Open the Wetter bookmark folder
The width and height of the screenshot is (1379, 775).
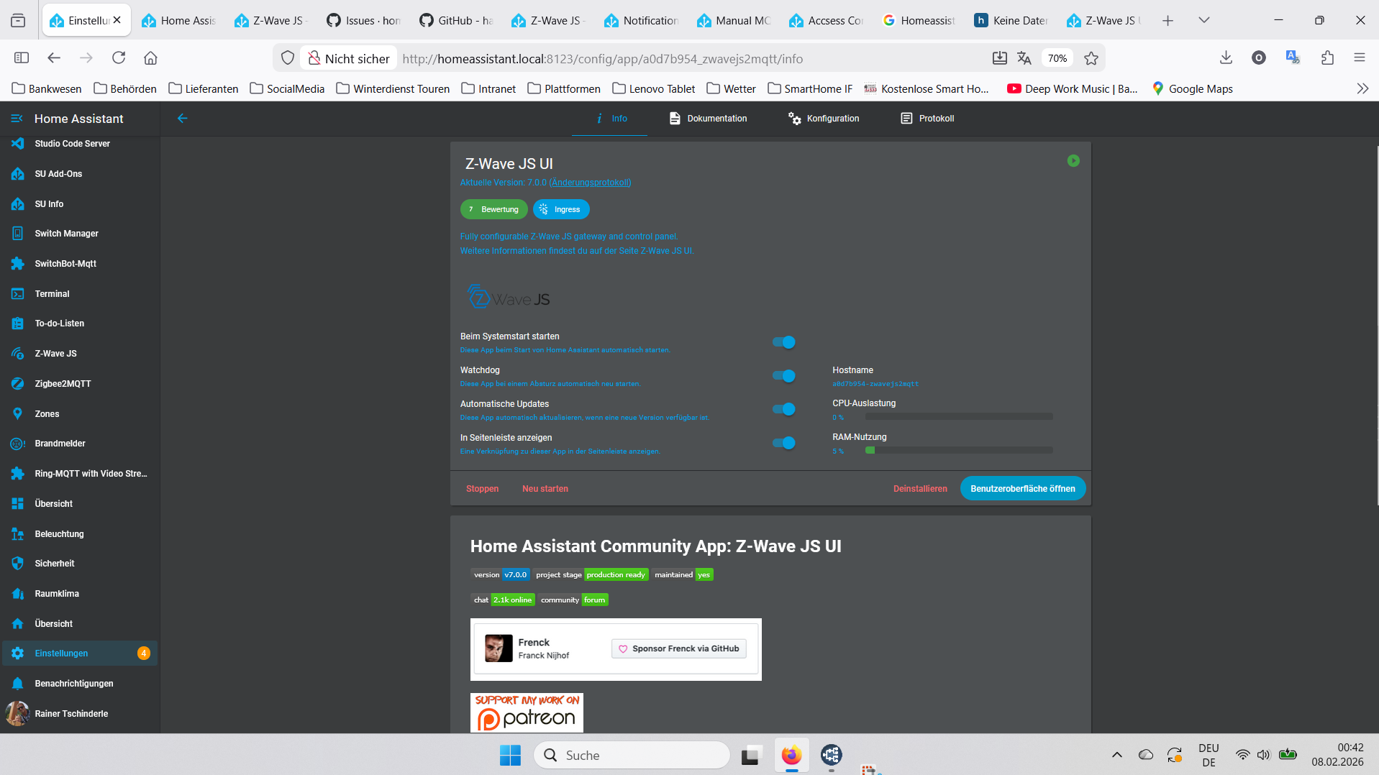732,88
